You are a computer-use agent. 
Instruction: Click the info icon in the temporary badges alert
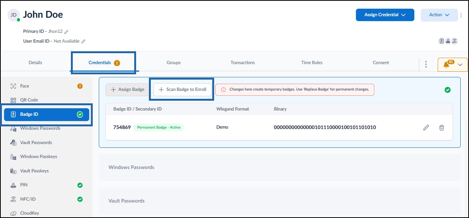click(223, 90)
